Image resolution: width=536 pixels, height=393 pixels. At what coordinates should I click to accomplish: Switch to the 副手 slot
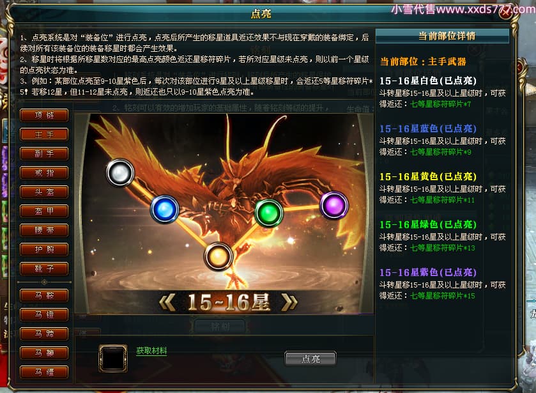pos(44,153)
